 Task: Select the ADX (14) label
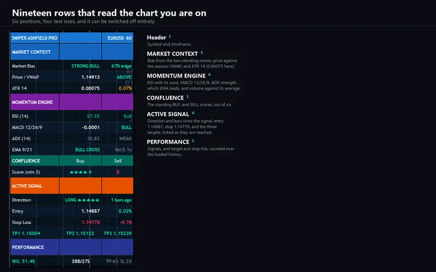[x=21, y=139]
